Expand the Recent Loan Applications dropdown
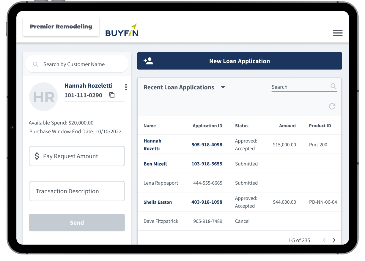Image resolution: width=365 pixels, height=261 pixels. point(223,87)
